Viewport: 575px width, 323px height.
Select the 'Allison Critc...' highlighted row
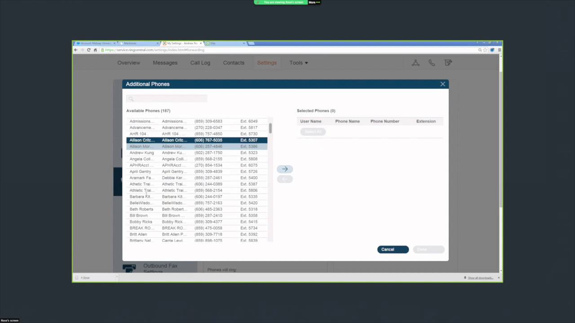(197, 140)
